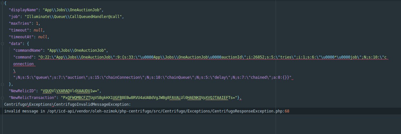Click the commandName value "App\\Jobs\\OneAuctionJob"
The image size is (401, 134).
[77, 50]
